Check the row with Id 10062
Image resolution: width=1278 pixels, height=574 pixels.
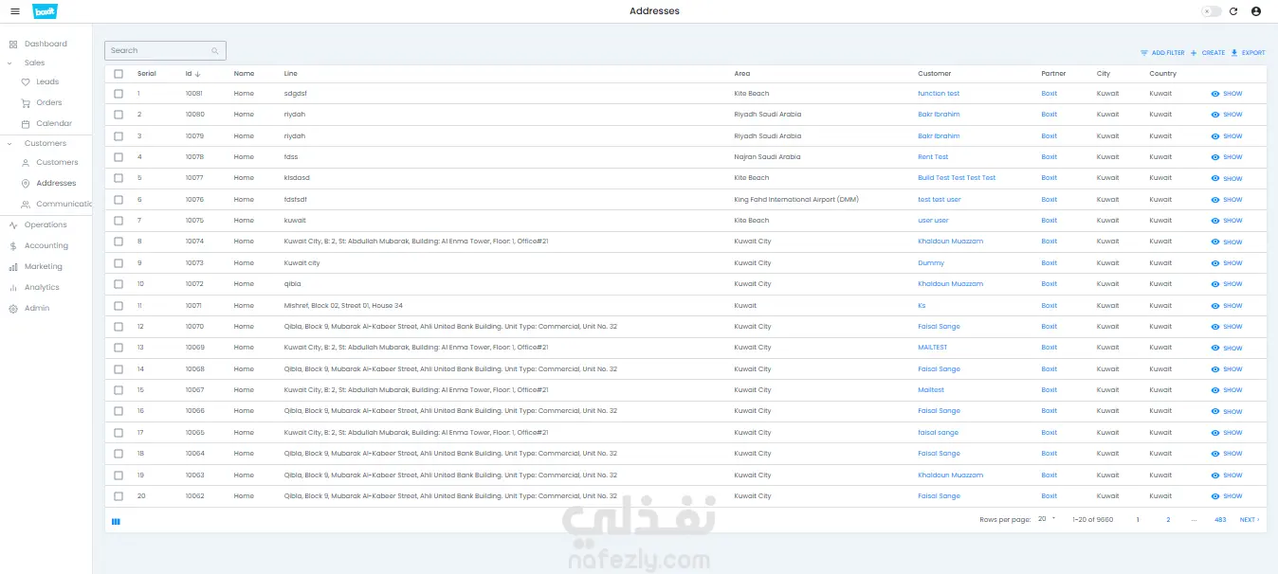click(x=119, y=496)
